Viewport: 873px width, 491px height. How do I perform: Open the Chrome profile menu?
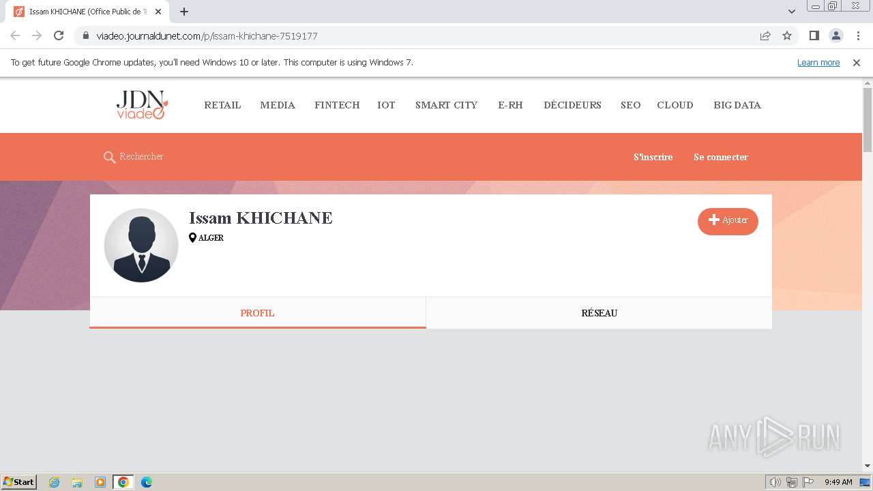click(x=835, y=35)
